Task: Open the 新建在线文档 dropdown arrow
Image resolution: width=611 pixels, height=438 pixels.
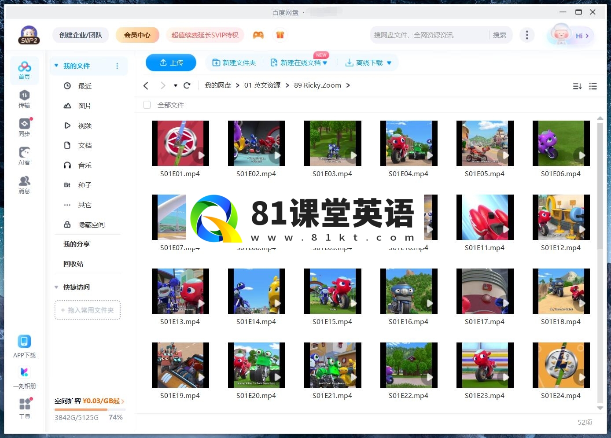Action: [325, 63]
